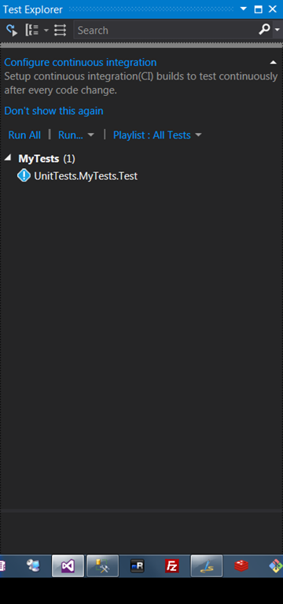283x604 pixels.
Task: Expand the Run... dropdown menu
Action: [x=90, y=134]
